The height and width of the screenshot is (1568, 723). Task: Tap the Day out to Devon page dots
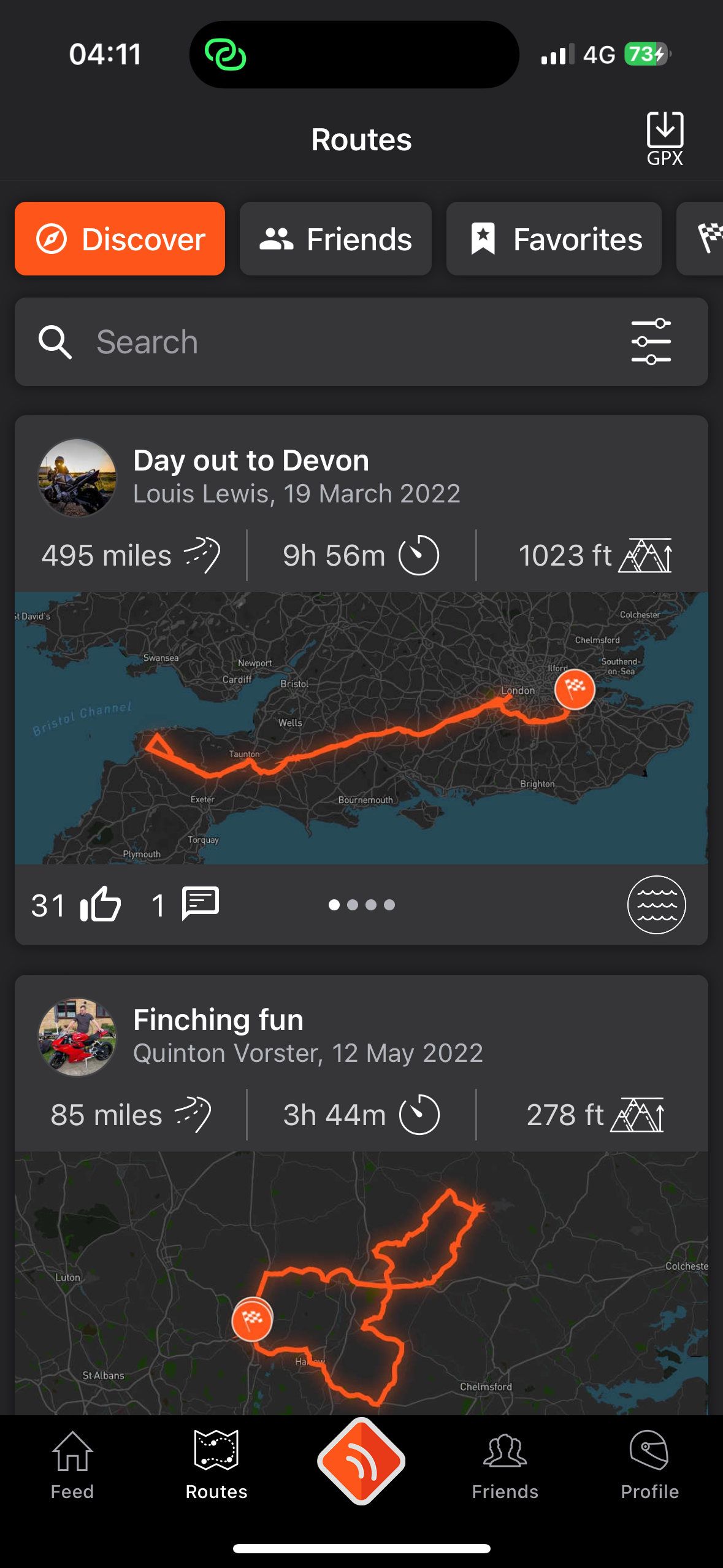[x=361, y=904]
